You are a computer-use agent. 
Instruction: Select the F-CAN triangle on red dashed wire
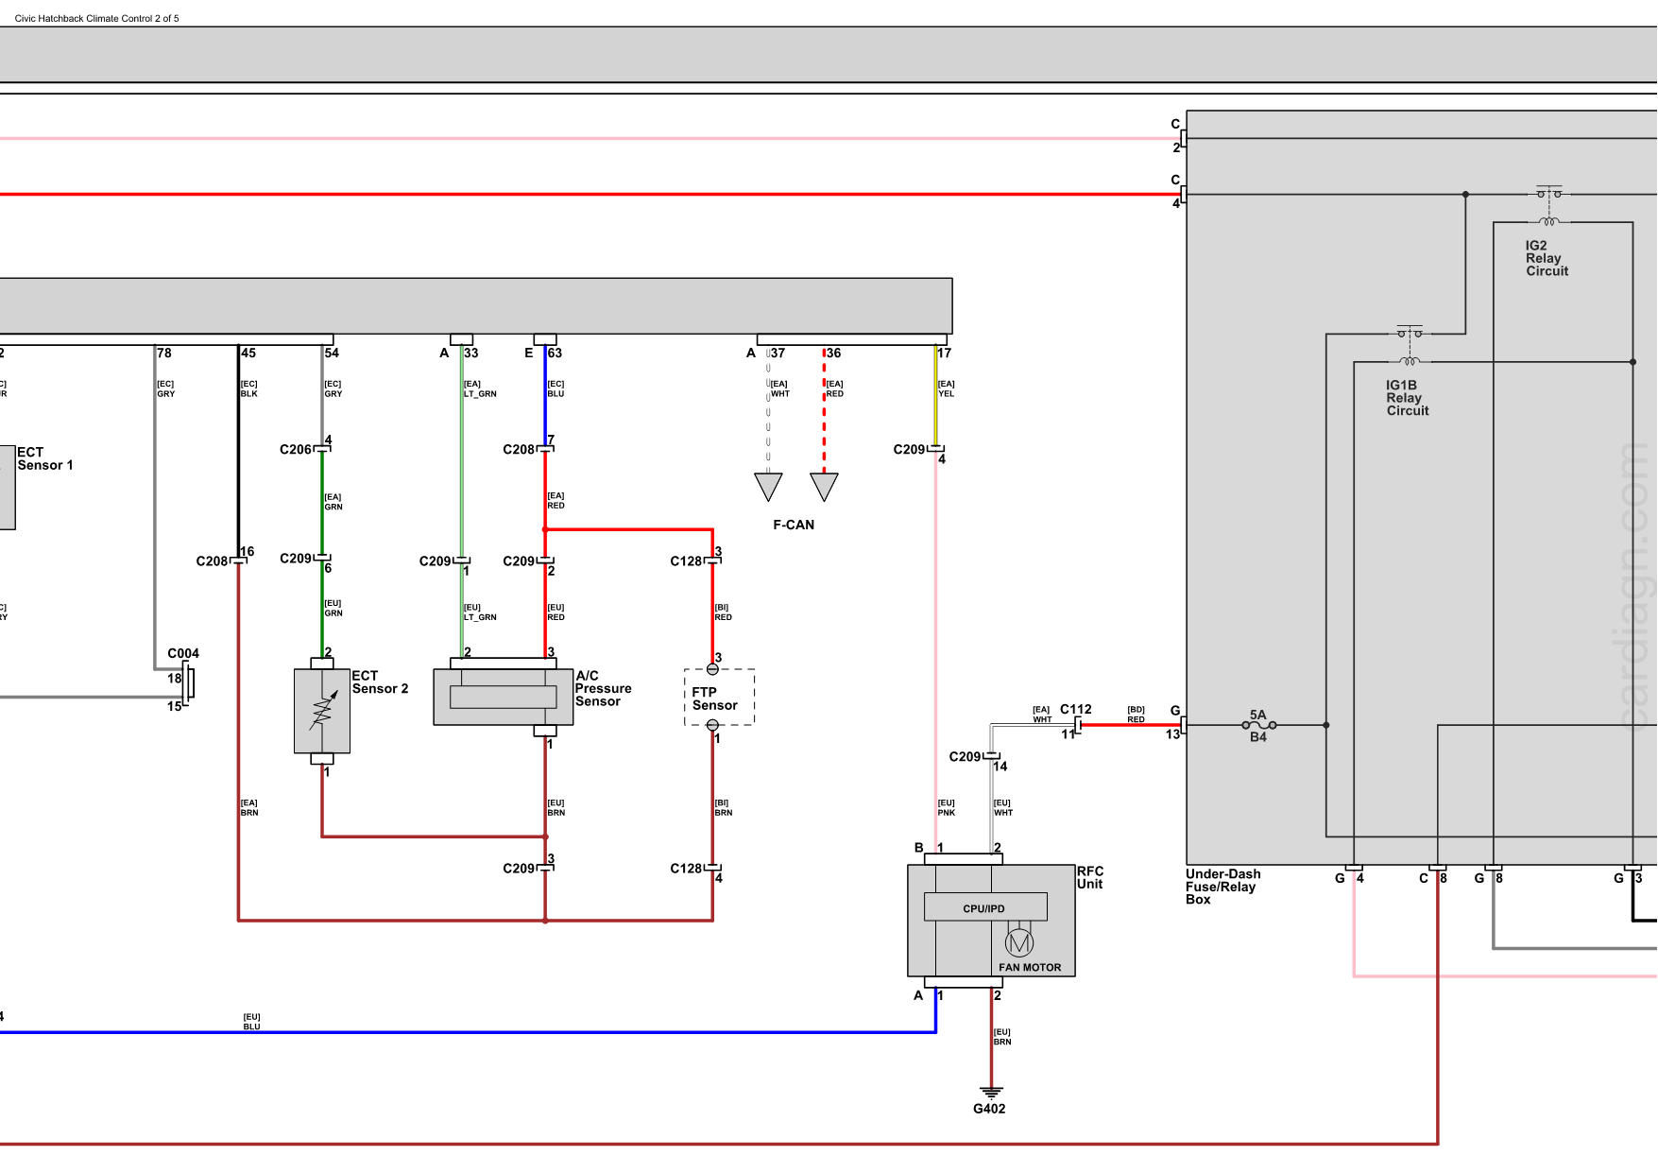pyautogui.click(x=824, y=486)
